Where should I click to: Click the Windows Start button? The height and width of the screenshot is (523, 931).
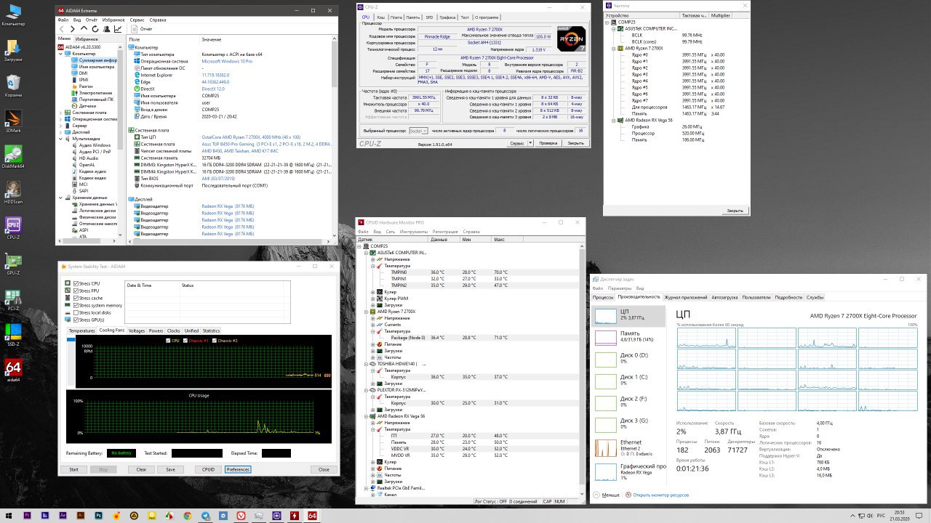point(9,515)
